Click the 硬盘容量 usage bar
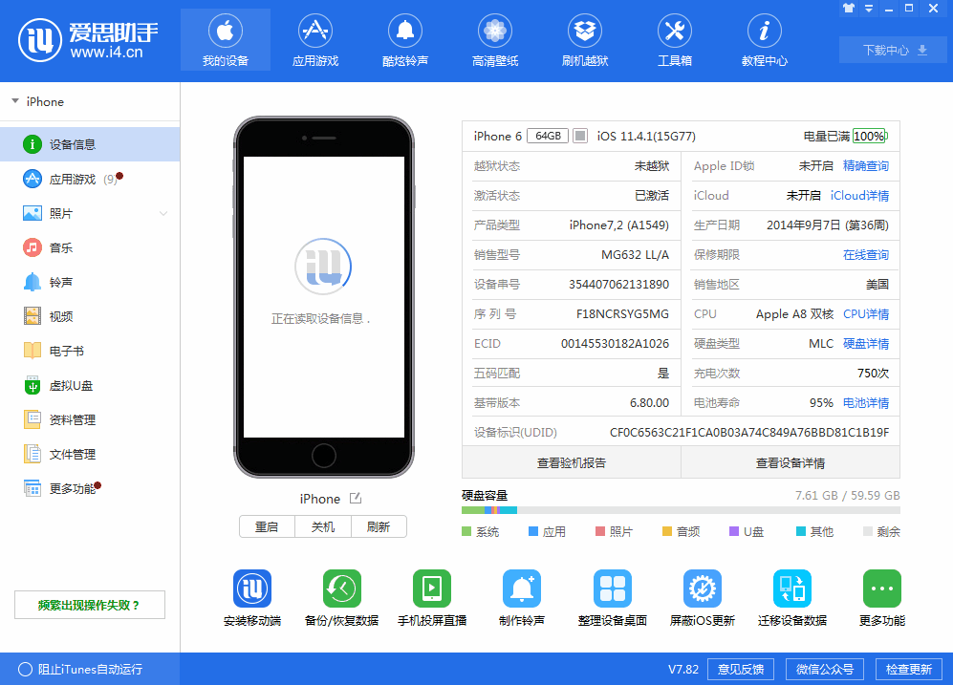 pos(681,511)
